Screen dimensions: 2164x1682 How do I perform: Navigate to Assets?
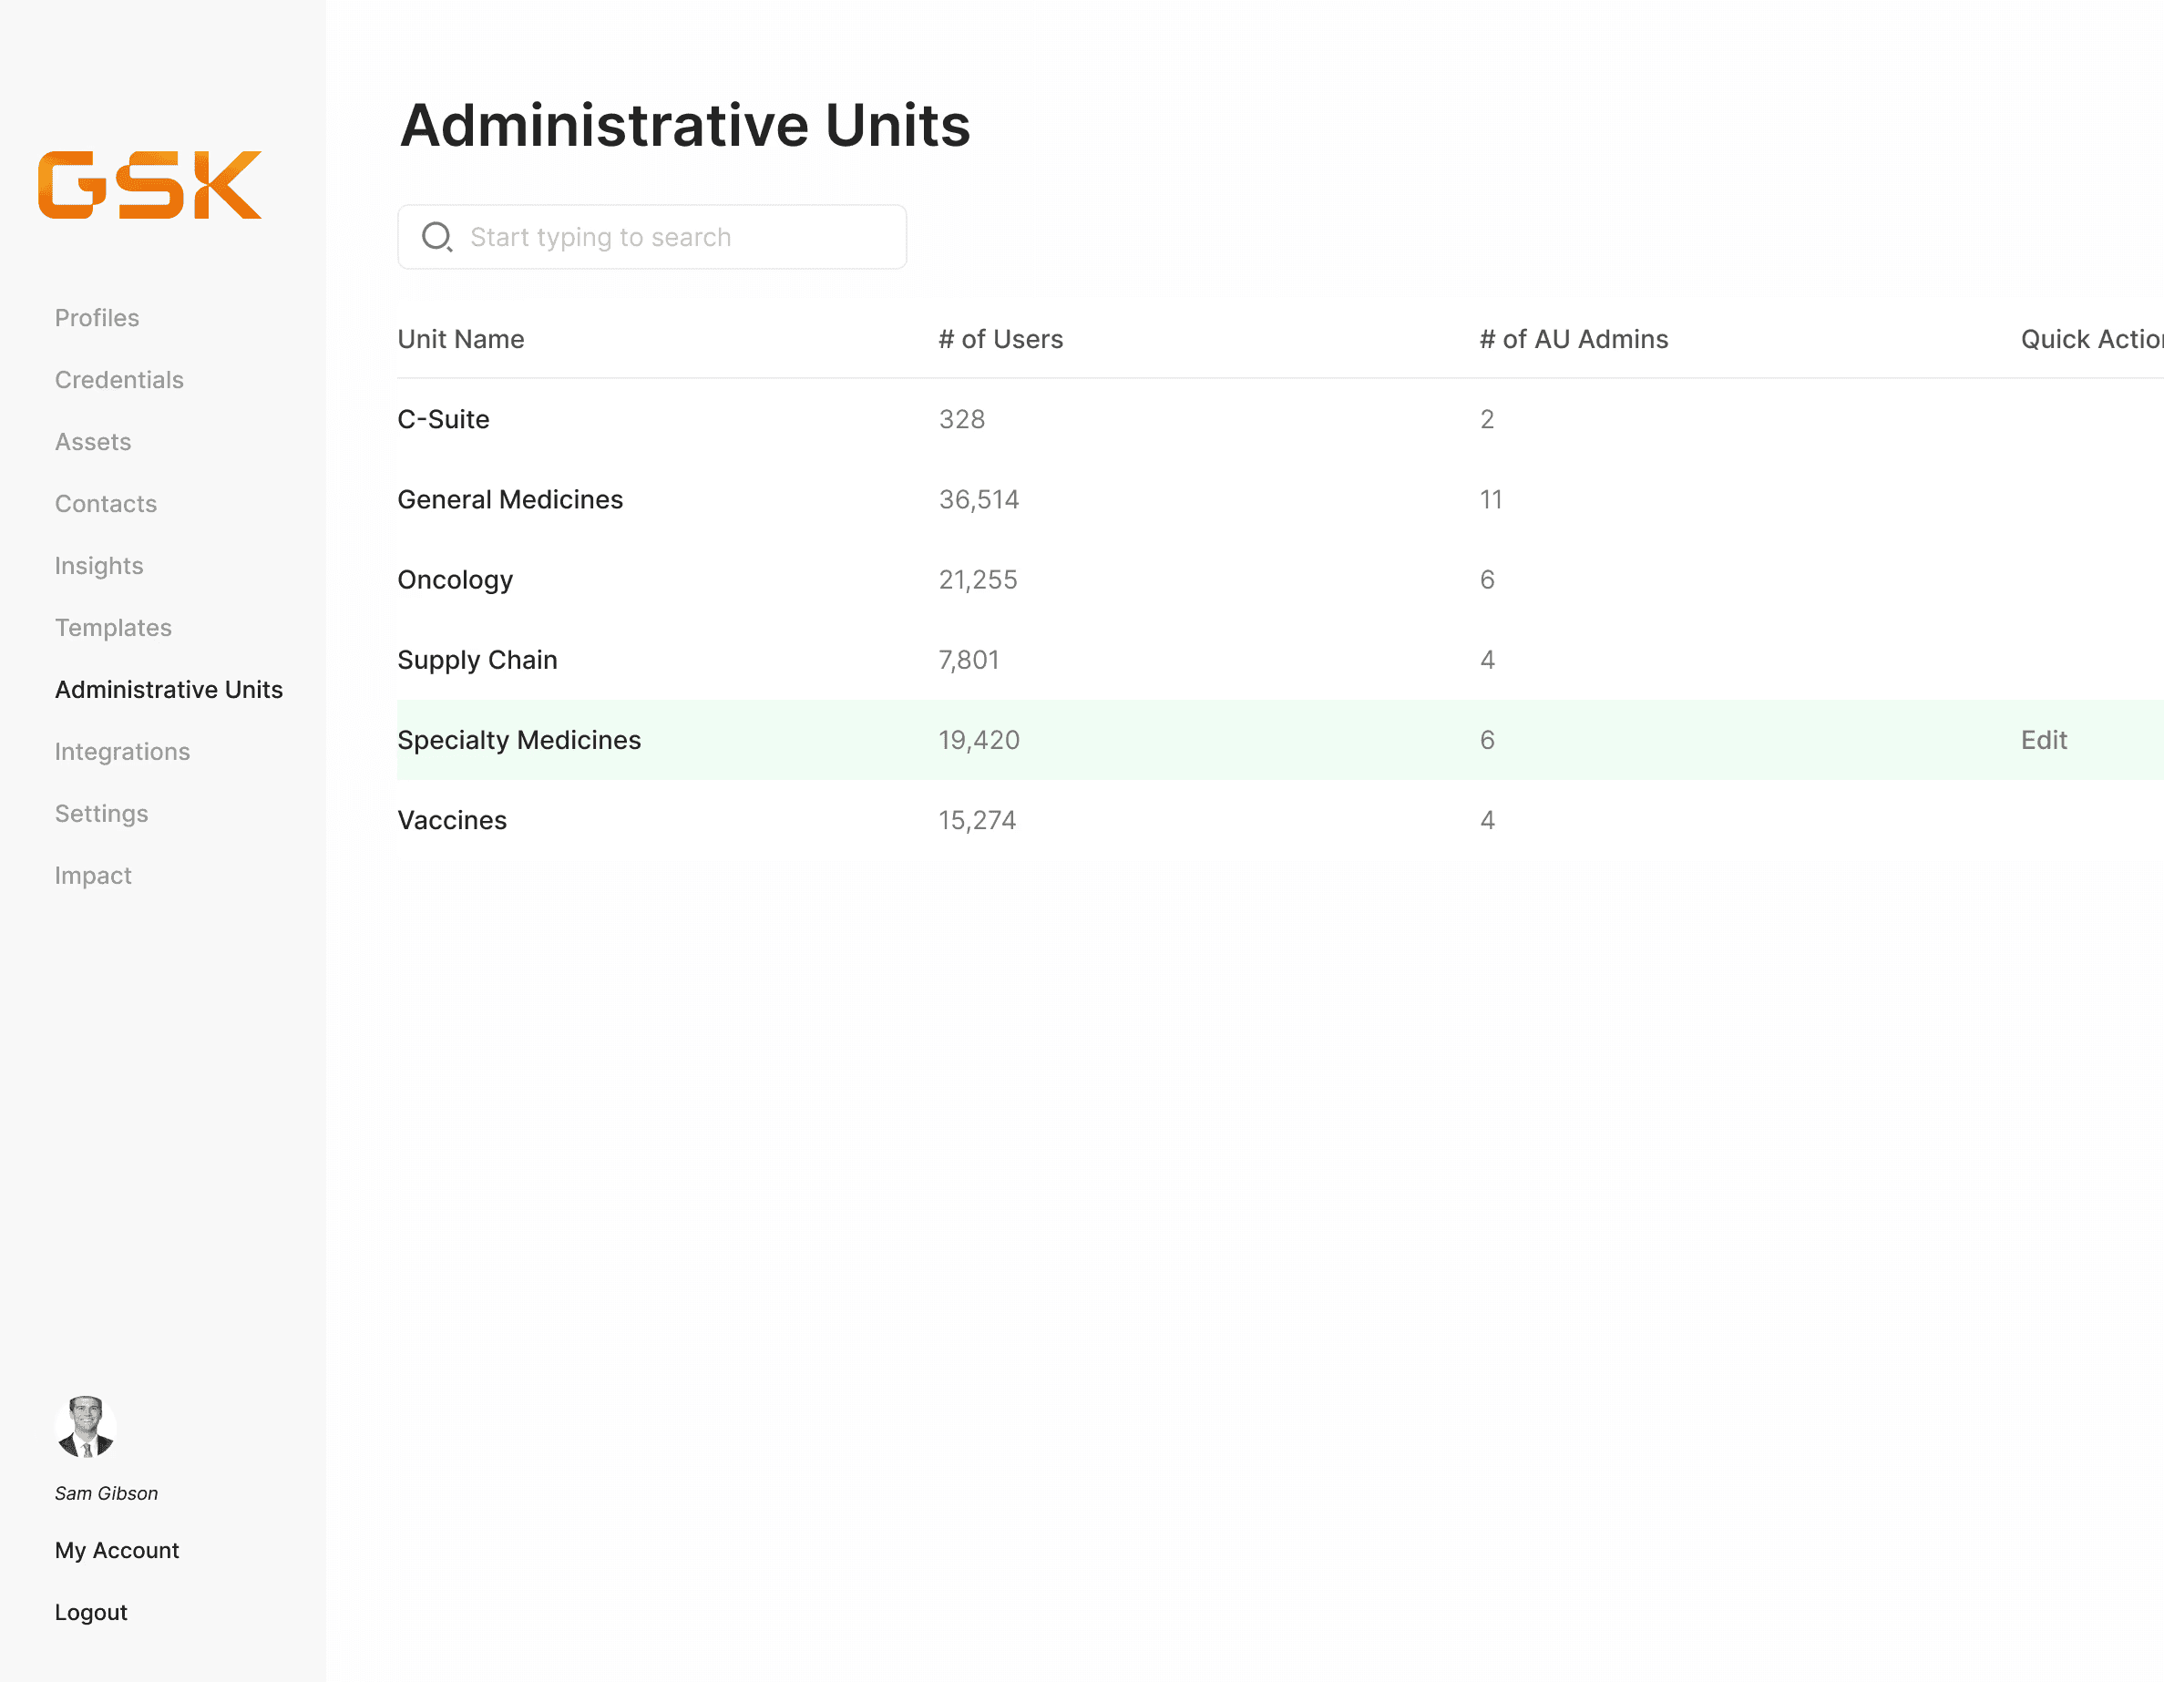pyautogui.click(x=93, y=442)
